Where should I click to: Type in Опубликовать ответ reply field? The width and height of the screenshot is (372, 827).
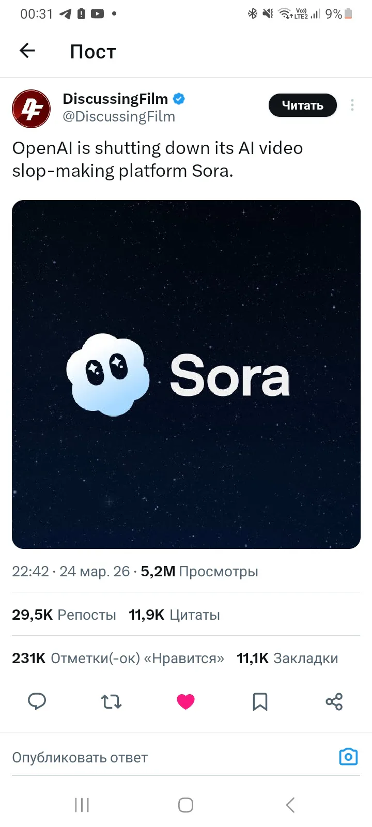(x=155, y=758)
